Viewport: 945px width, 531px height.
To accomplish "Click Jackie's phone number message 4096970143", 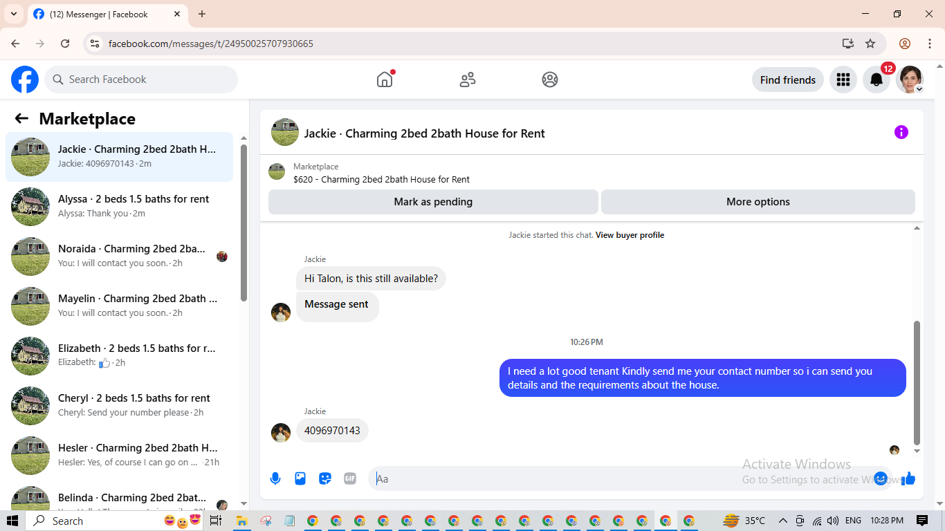I will click(332, 431).
